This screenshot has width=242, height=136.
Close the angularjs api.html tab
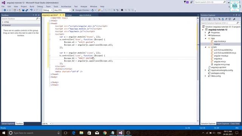[63, 15]
